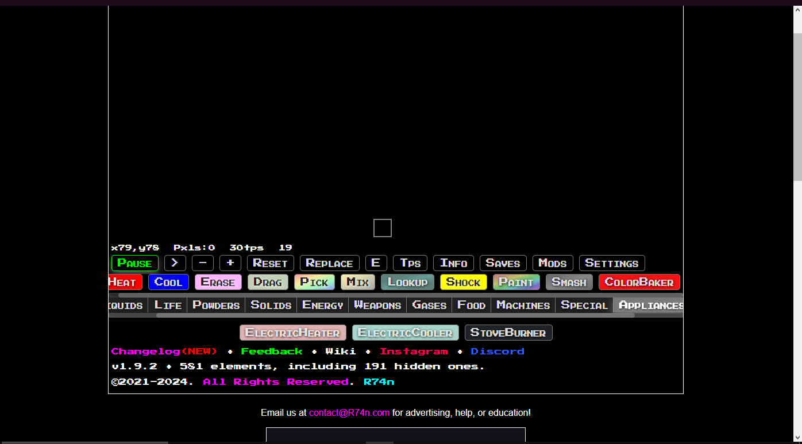Screen dimensions: 802x444
Task: Select the Cool tool
Action: tap(168, 282)
